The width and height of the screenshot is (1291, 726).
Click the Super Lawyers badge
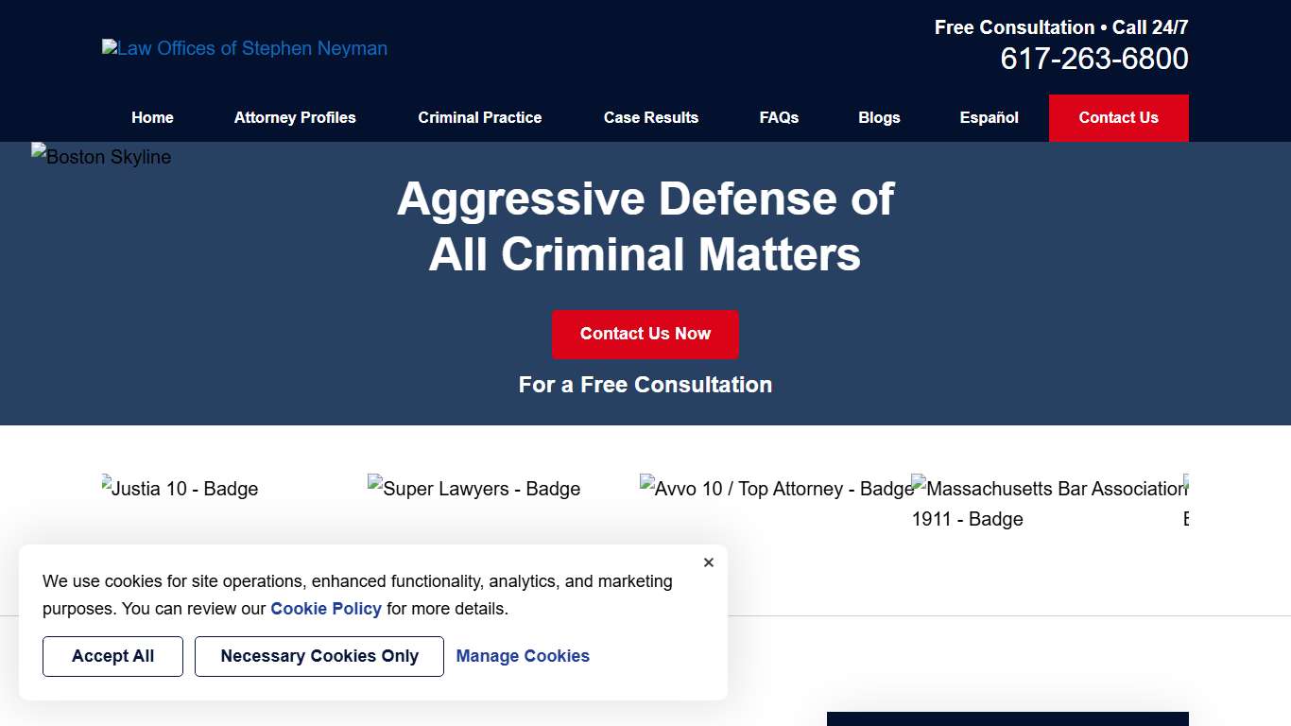click(473, 489)
